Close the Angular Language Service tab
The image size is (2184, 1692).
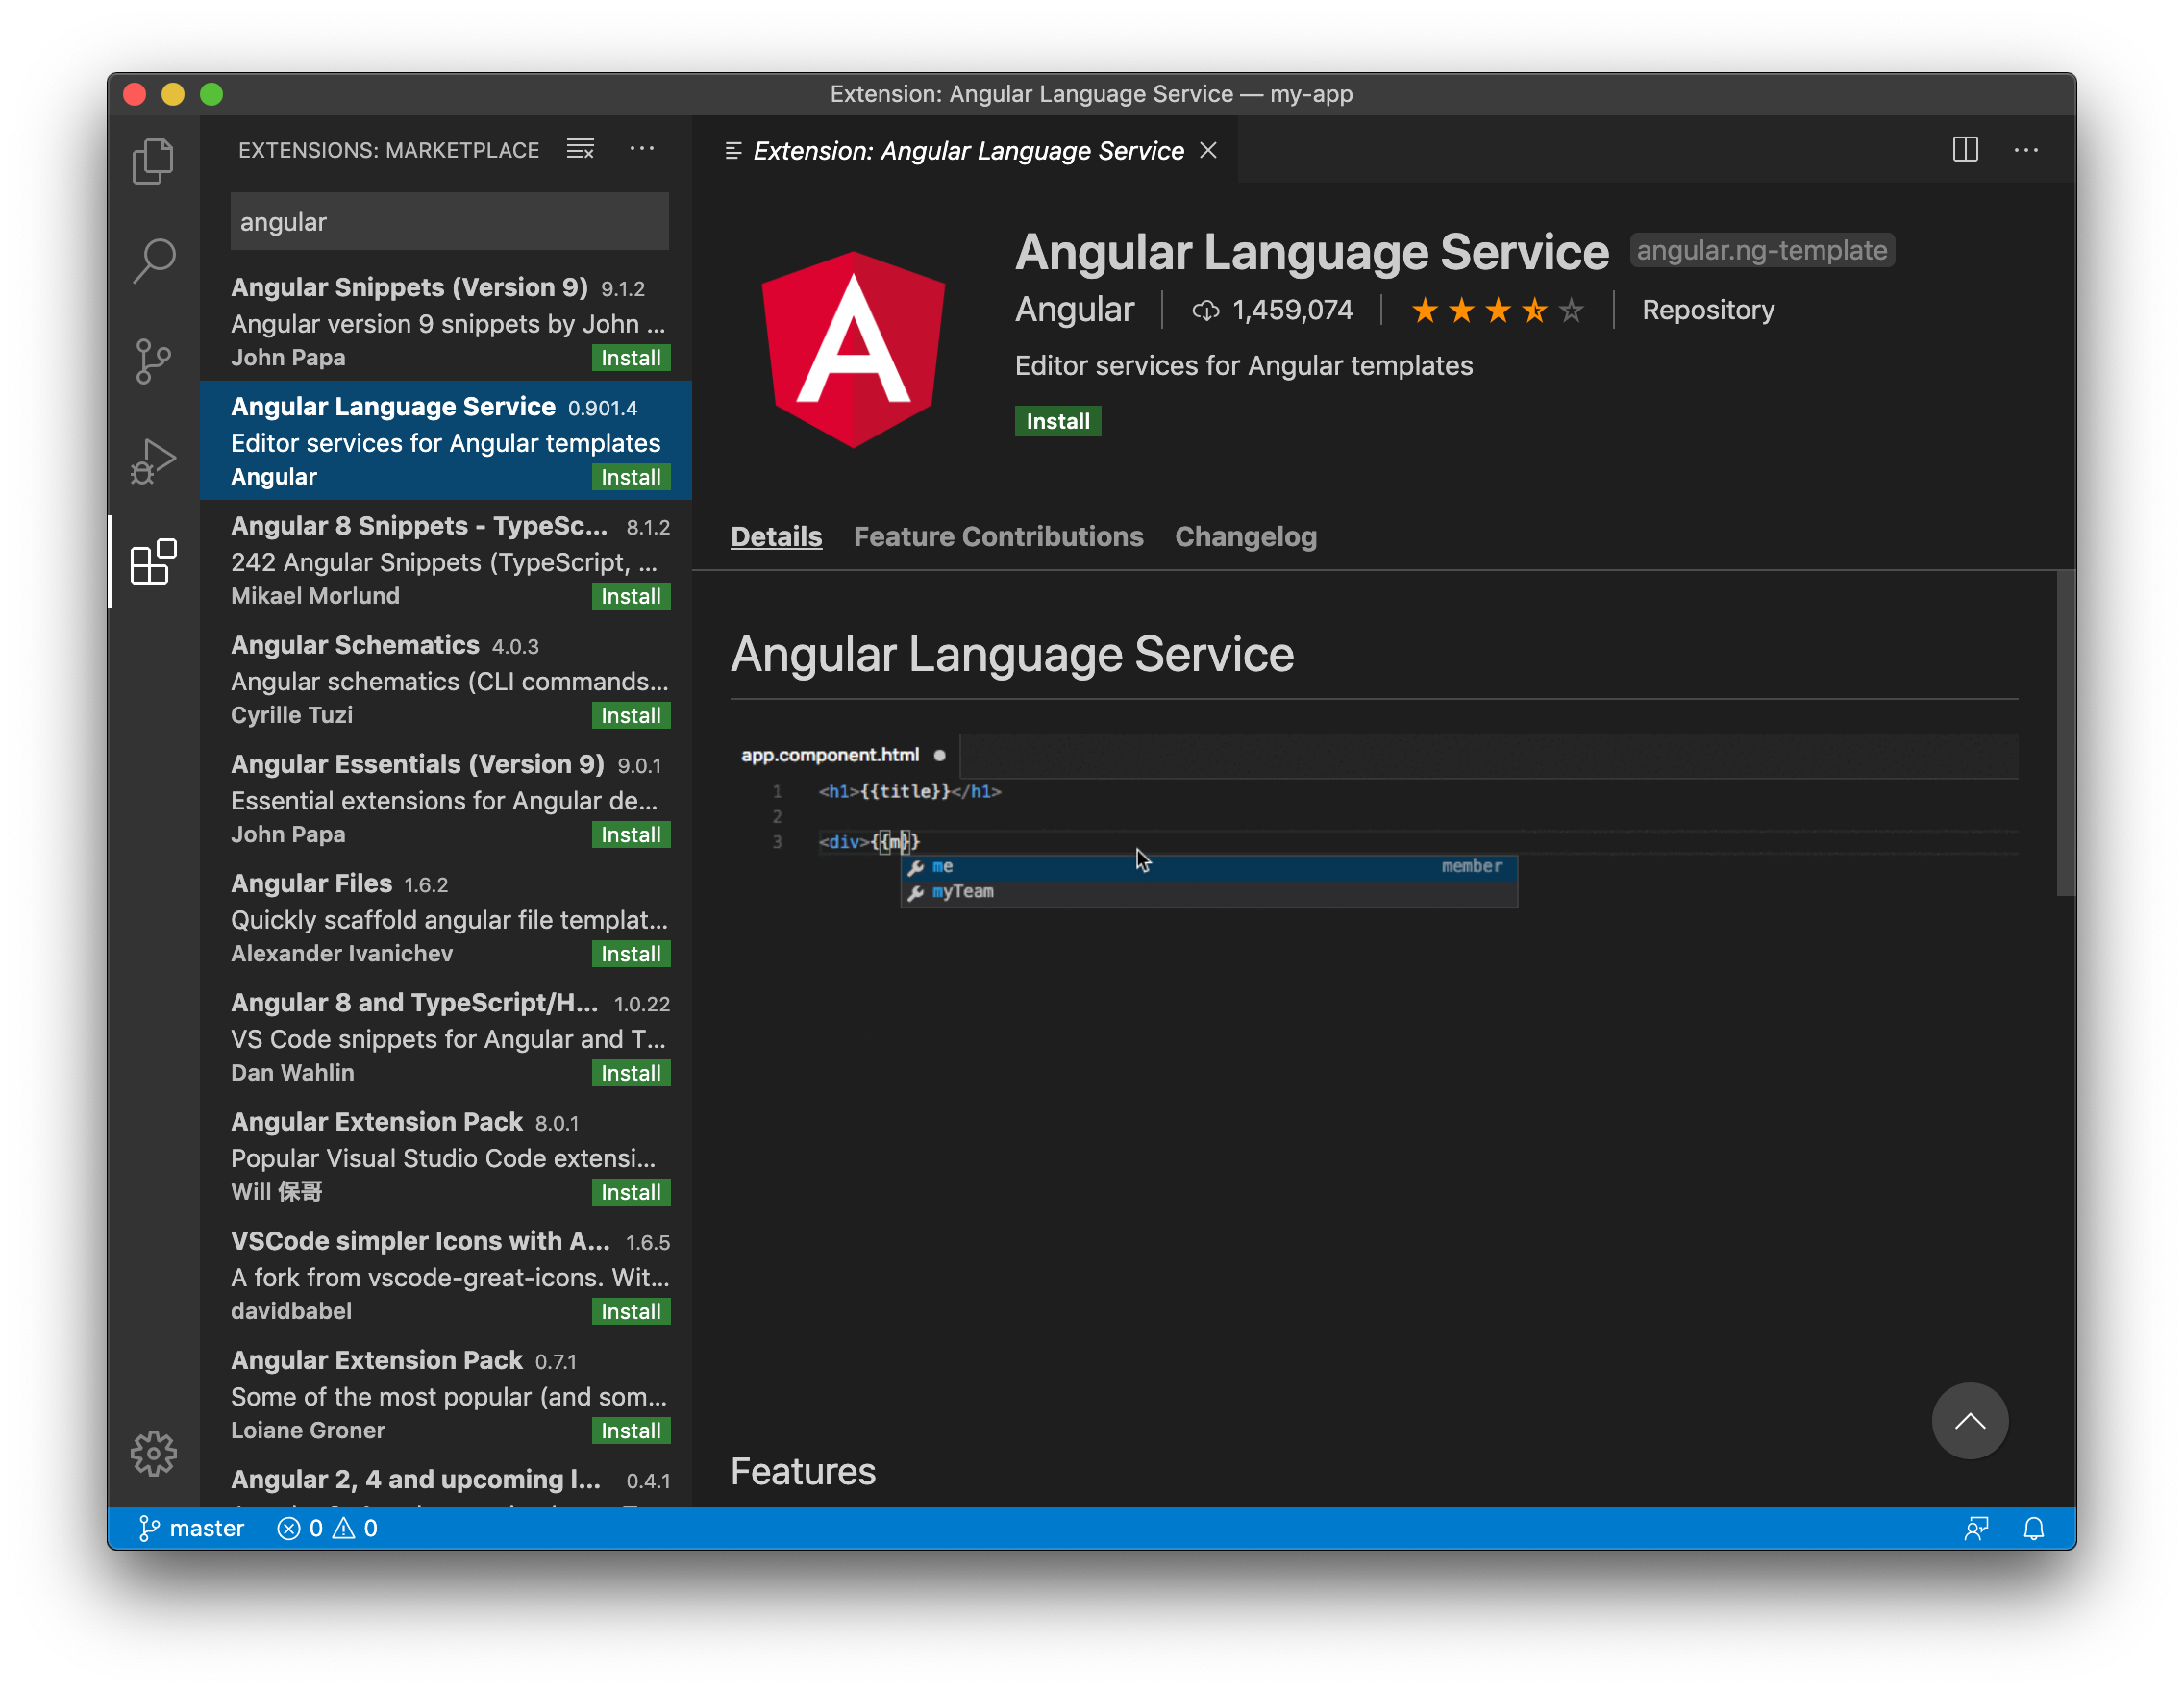1208,150
